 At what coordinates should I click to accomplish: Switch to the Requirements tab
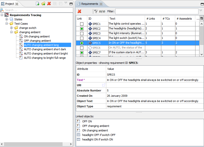click(90, 4)
